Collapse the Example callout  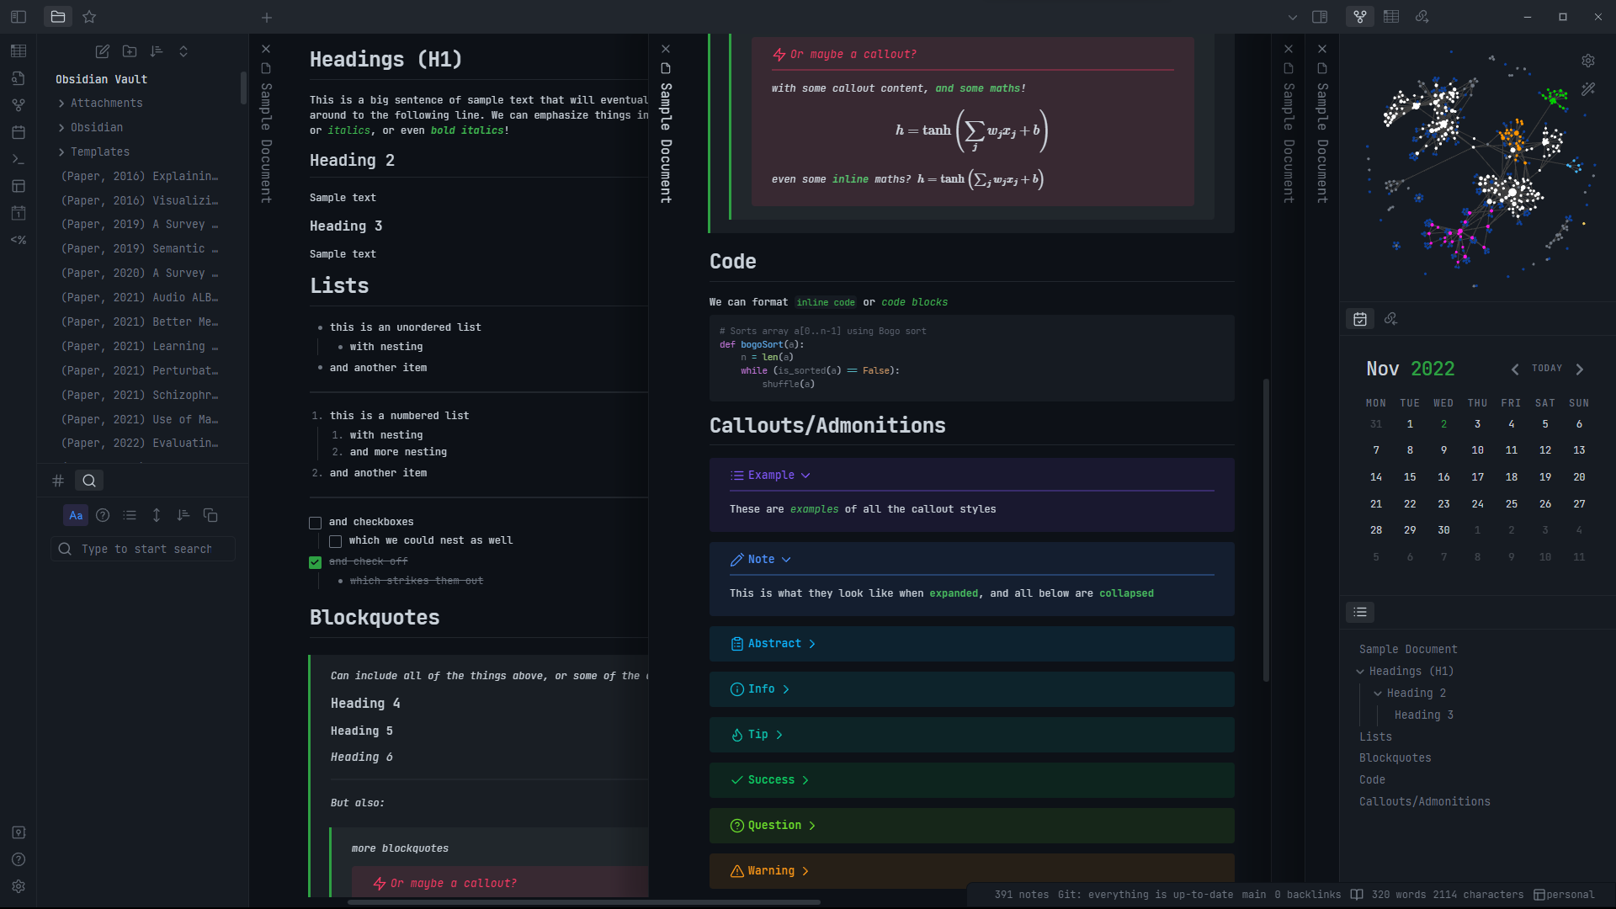tap(805, 476)
